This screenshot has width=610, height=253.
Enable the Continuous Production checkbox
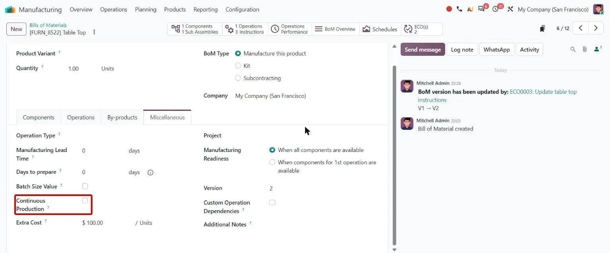click(85, 200)
